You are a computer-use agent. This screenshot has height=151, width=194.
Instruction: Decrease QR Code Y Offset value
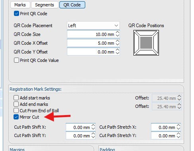click(x=118, y=53)
